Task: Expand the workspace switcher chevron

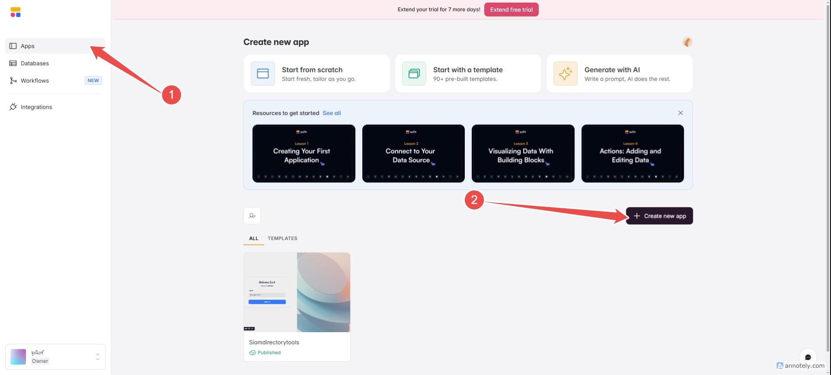Action: pyautogui.click(x=98, y=357)
